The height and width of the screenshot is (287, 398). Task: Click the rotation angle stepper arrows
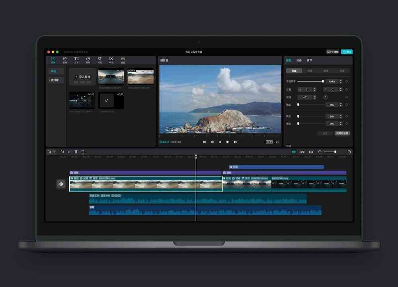315,97
